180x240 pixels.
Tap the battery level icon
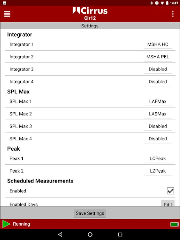pyautogui.click(x=174, y=224)
